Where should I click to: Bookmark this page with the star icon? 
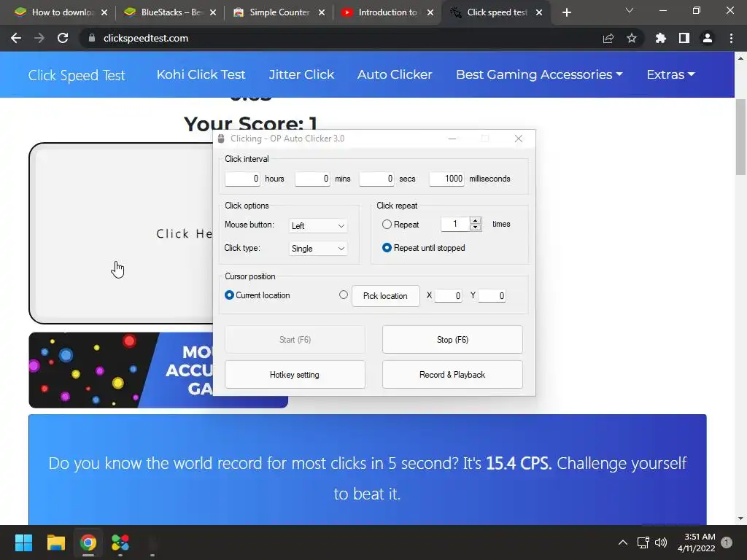[x=632, y=38]
